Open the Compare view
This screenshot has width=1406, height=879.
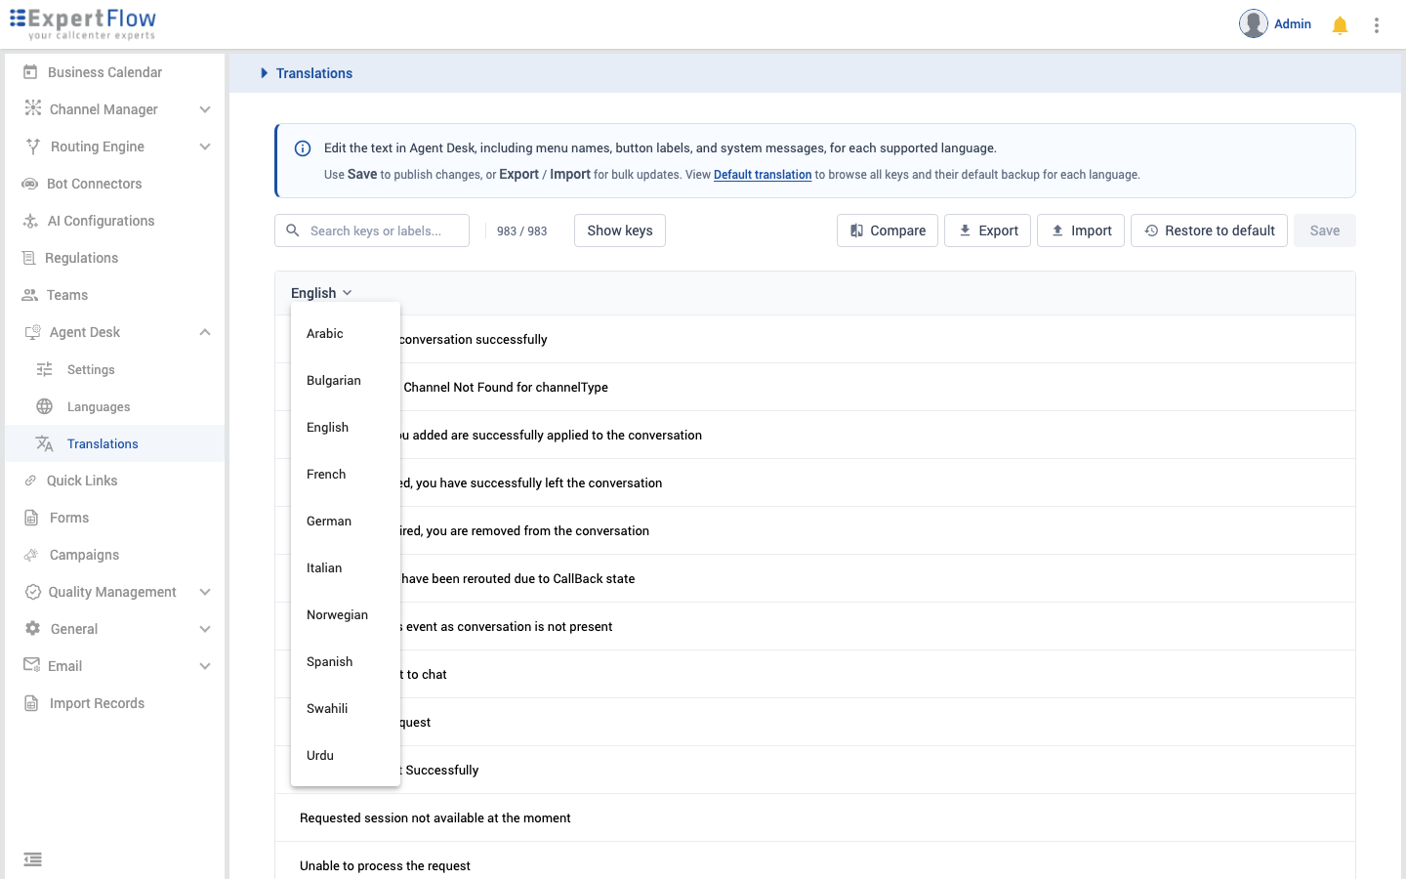[888, 230]
